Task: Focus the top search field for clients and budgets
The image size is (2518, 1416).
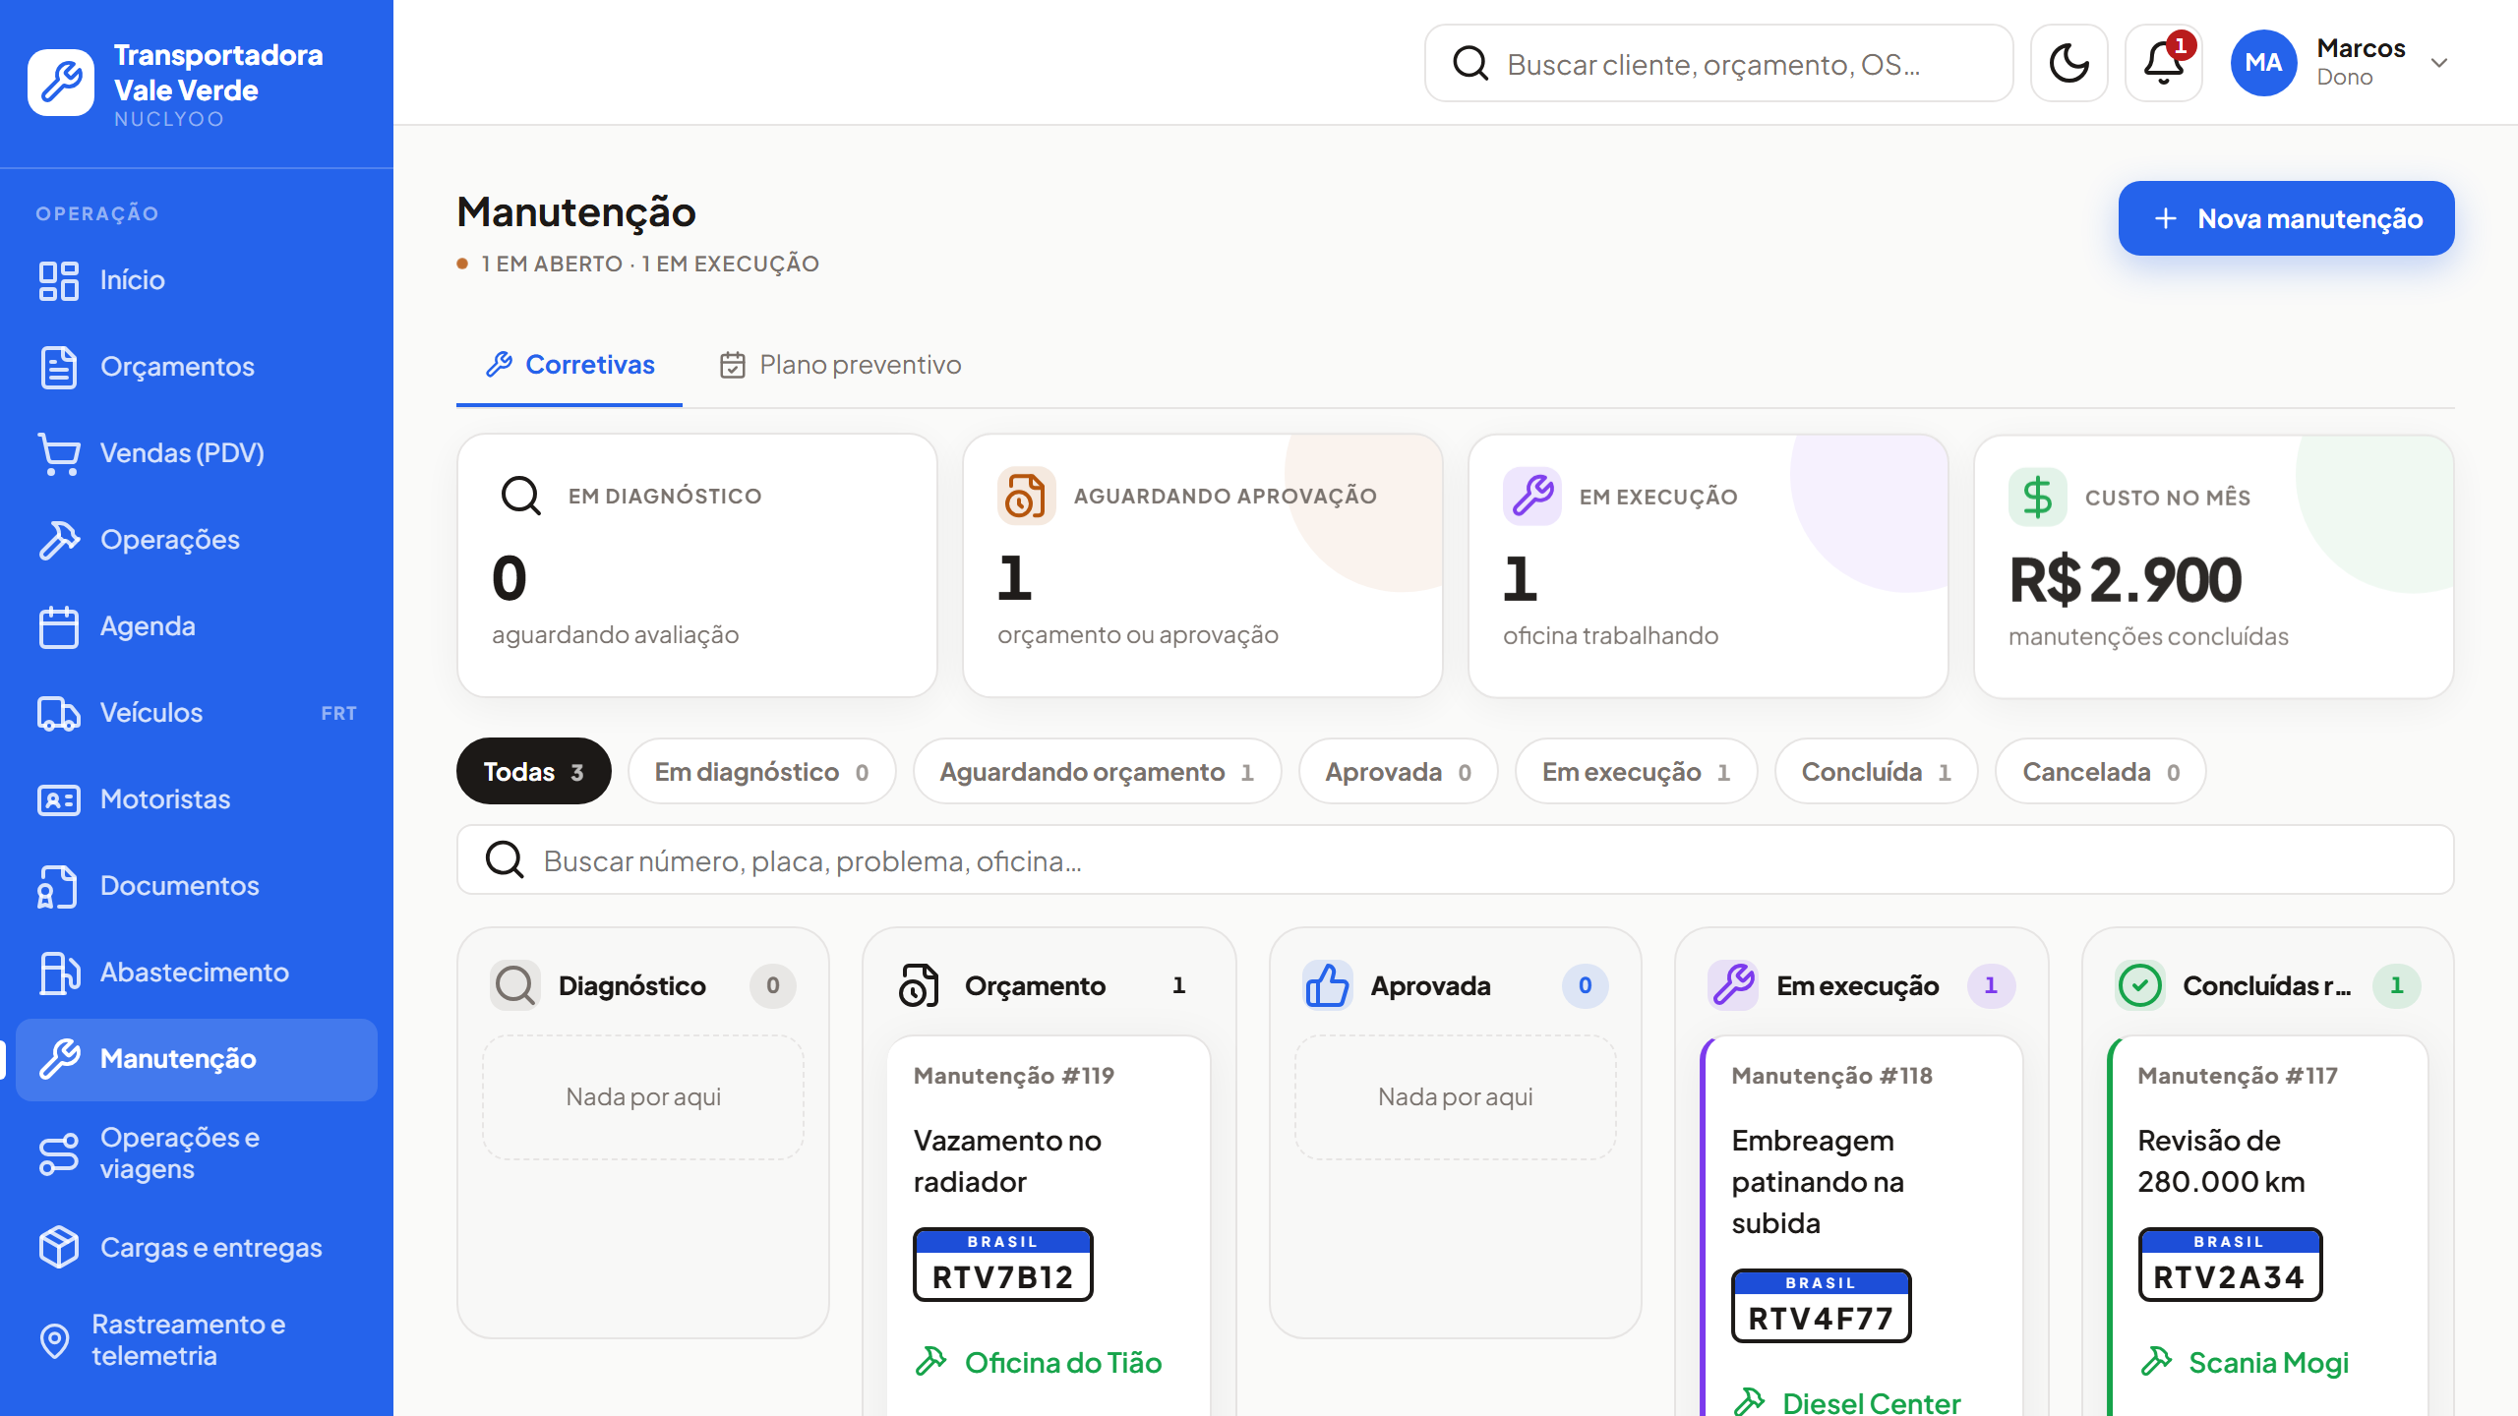Action: tap(1718, 64)
